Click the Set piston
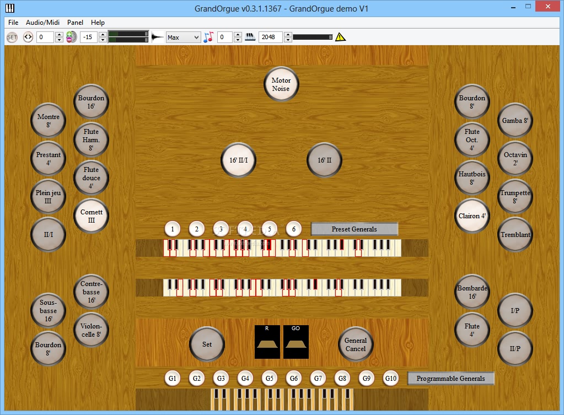The width and height of the screenshot is (564, 415). pyautogui.click(x=207, y=344)
